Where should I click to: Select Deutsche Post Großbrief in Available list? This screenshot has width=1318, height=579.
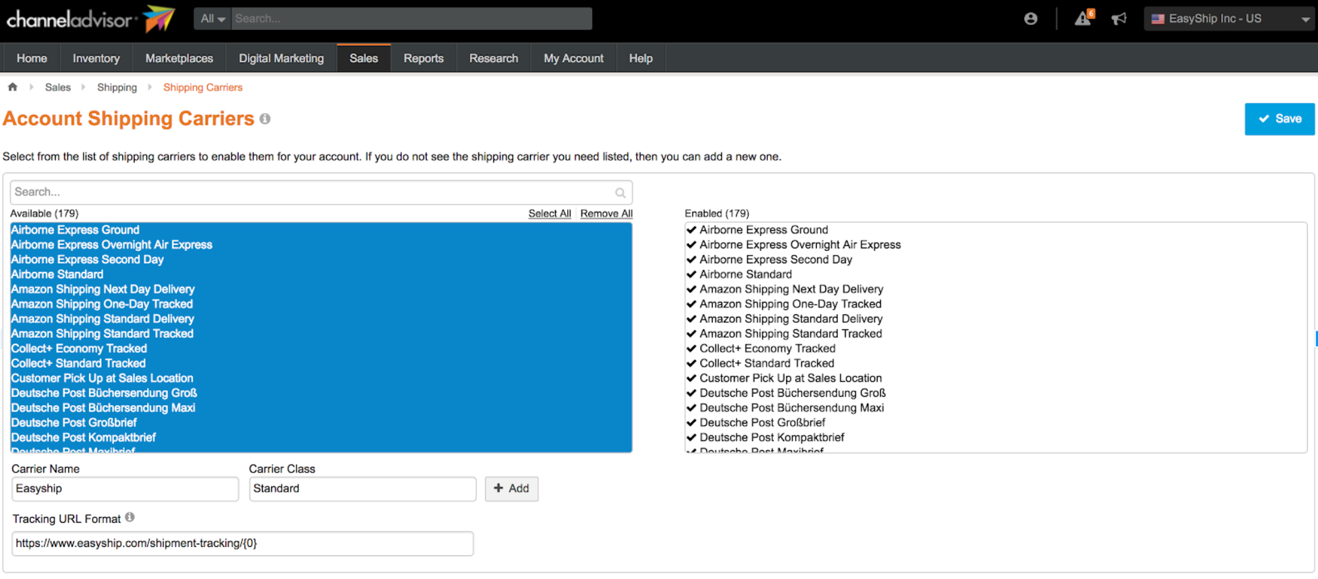point(321,423)
